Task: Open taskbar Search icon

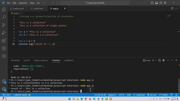Action: [x=74, y=99]
